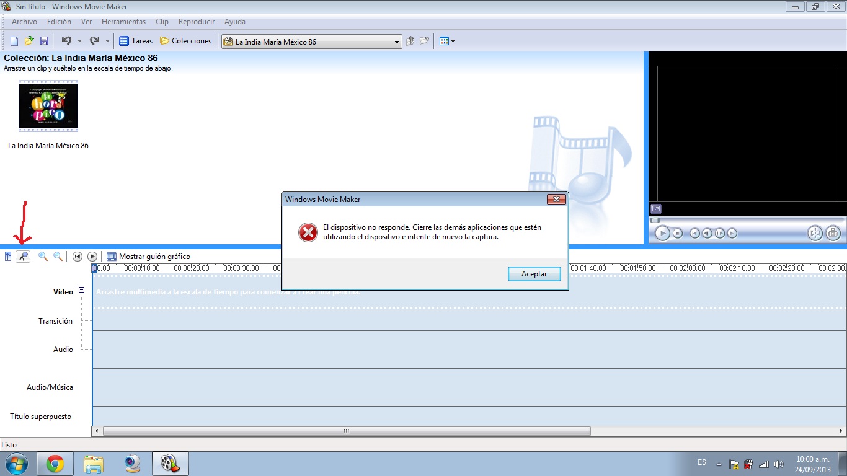Show the Colecciones pane

click(185, 41)
